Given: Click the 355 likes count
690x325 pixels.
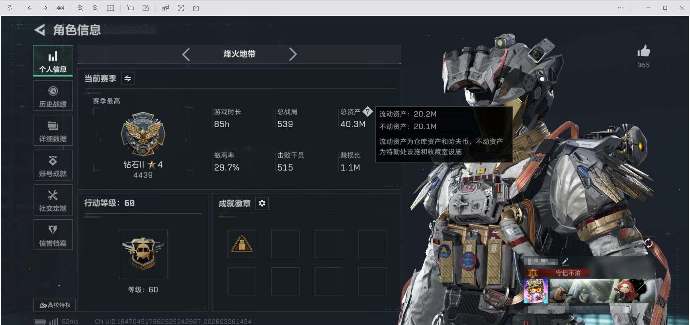Looking at the screenshot, I should 643,65.
